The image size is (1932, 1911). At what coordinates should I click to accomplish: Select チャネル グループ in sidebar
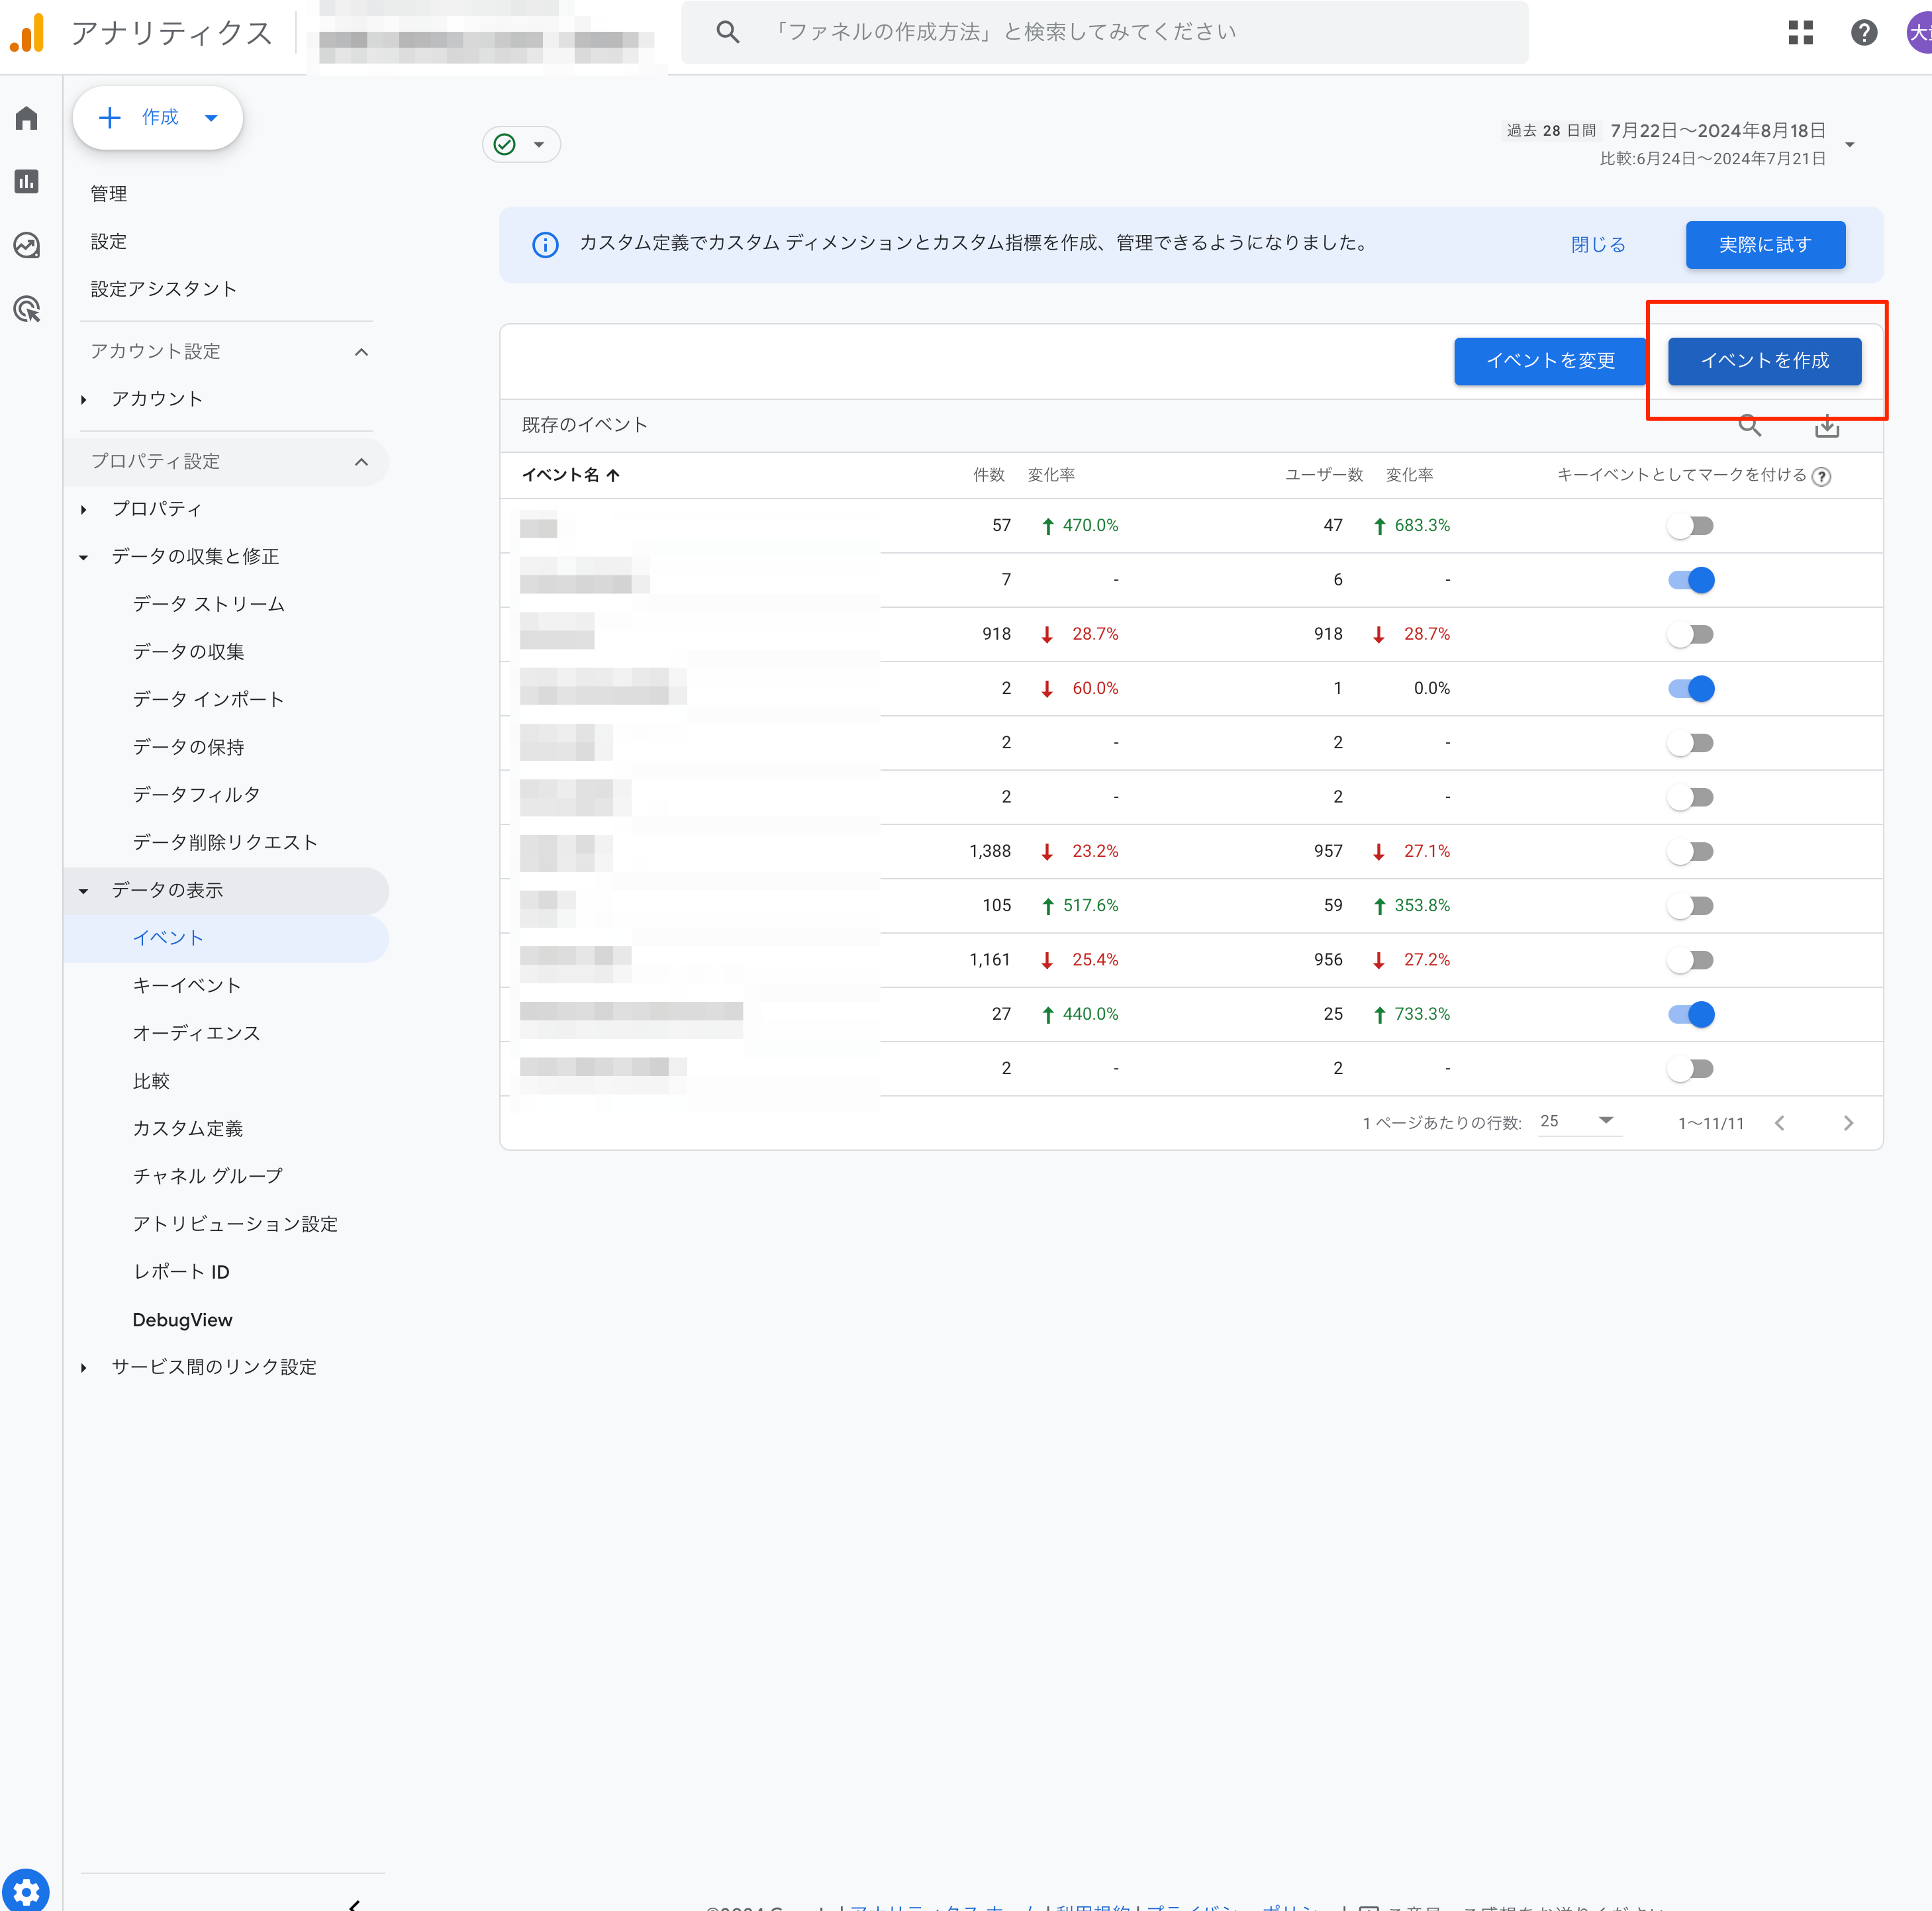coord(207,1176)
